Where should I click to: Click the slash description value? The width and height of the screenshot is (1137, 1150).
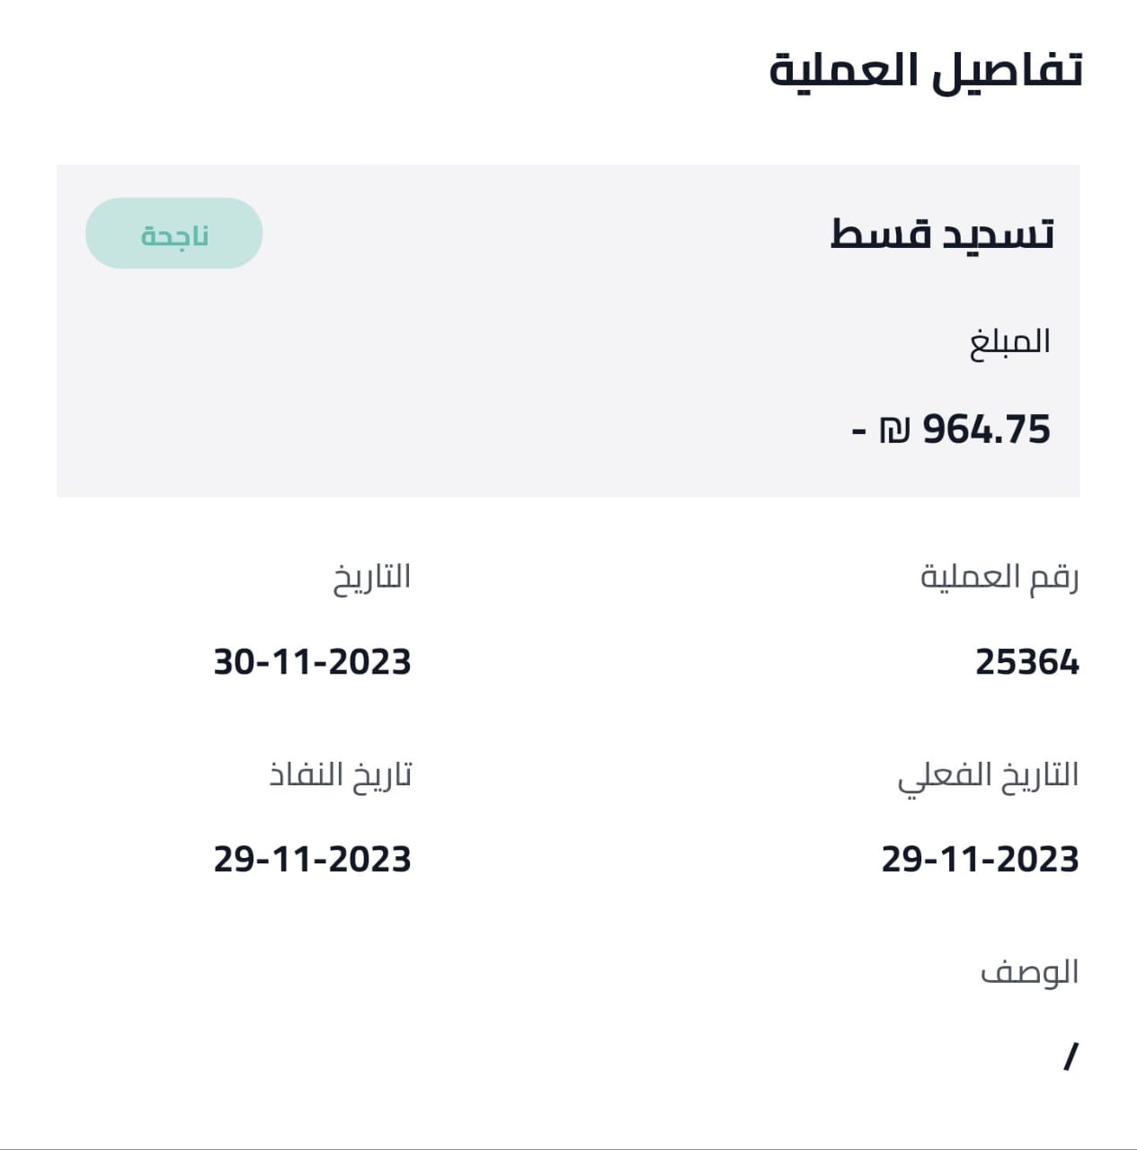[1070, 1056]
